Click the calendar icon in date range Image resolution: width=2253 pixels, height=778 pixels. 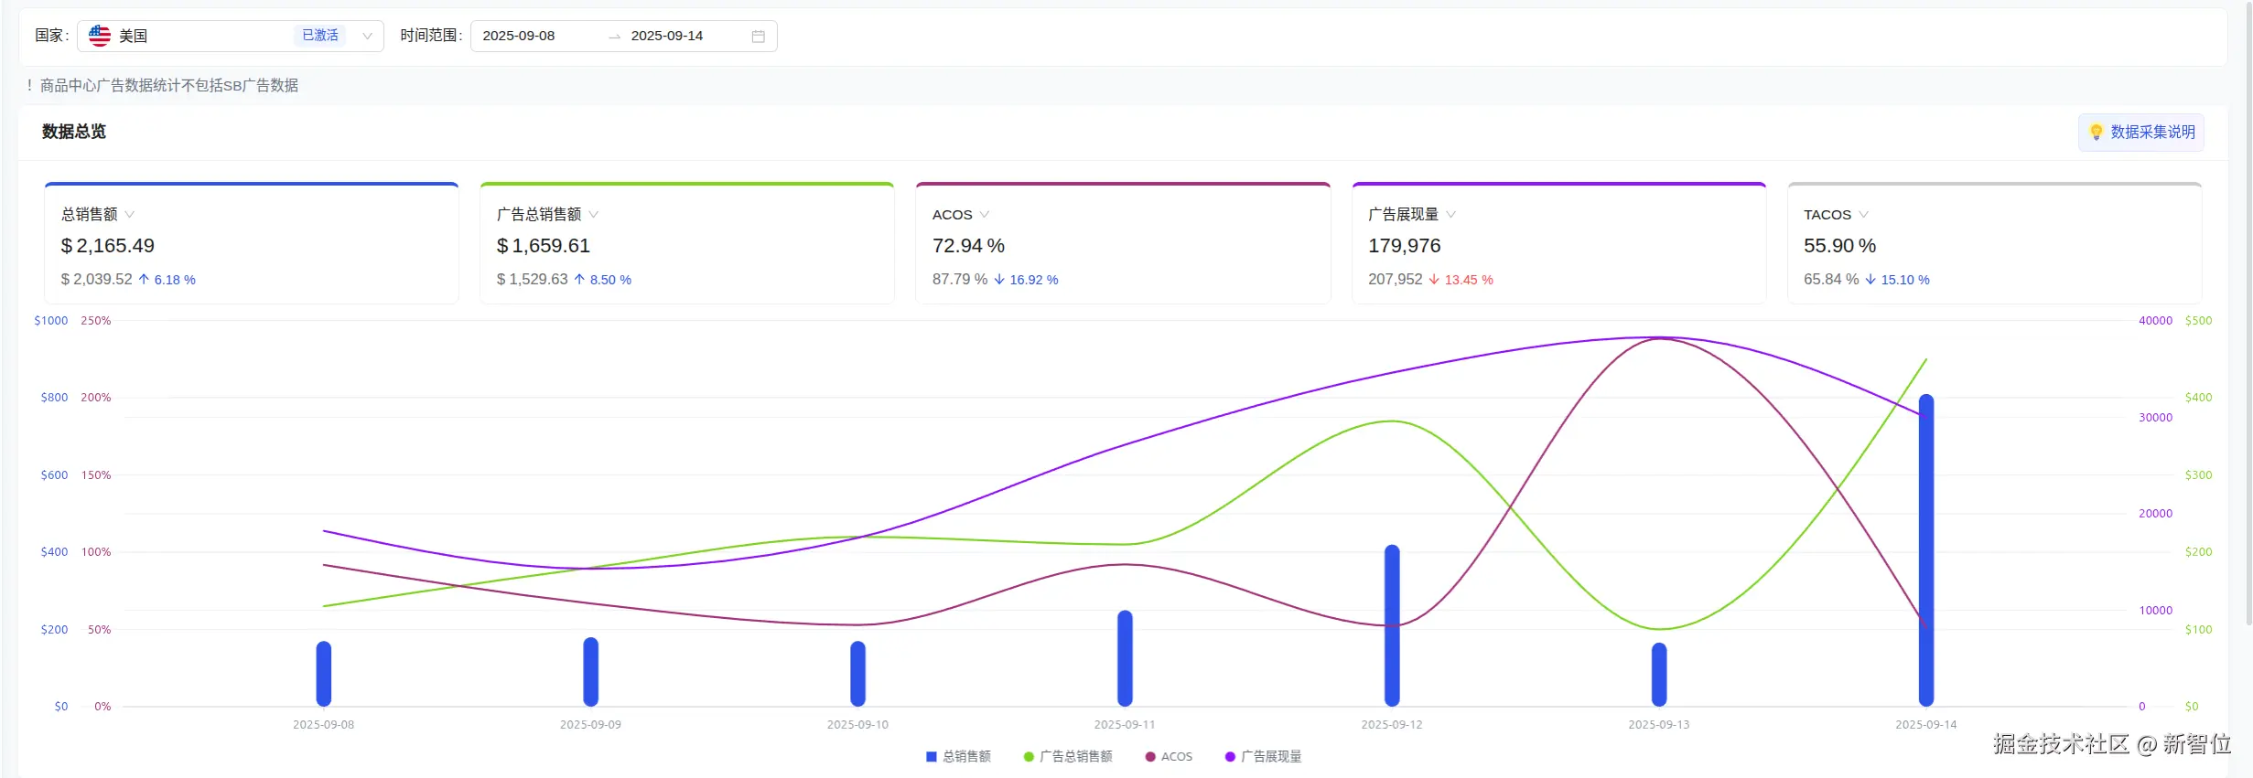pos(758,37)
